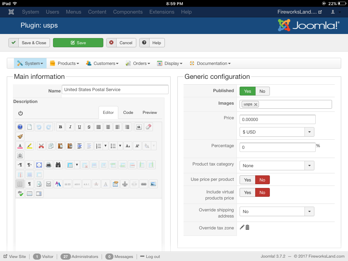Enable Use price per product with Yes

click(247, 180)
